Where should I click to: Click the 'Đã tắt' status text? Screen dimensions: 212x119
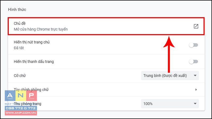(19, 48)
